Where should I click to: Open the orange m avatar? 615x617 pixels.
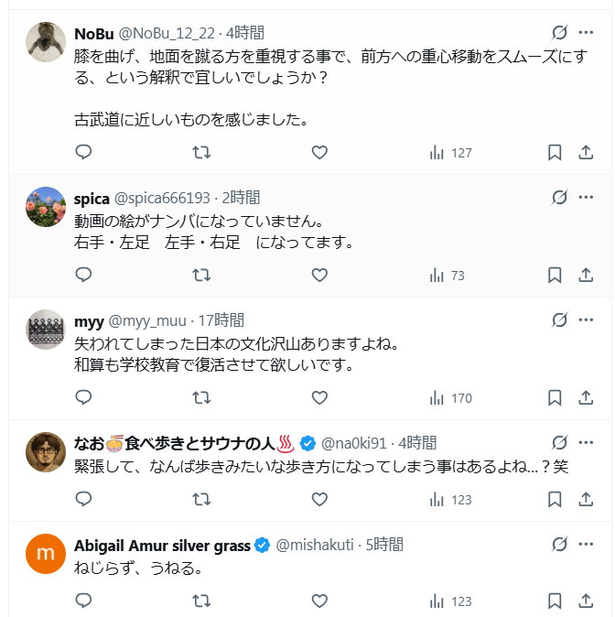pos(46,554)
